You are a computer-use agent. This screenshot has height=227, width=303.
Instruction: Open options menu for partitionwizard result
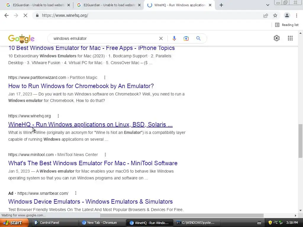coord(105,77)
